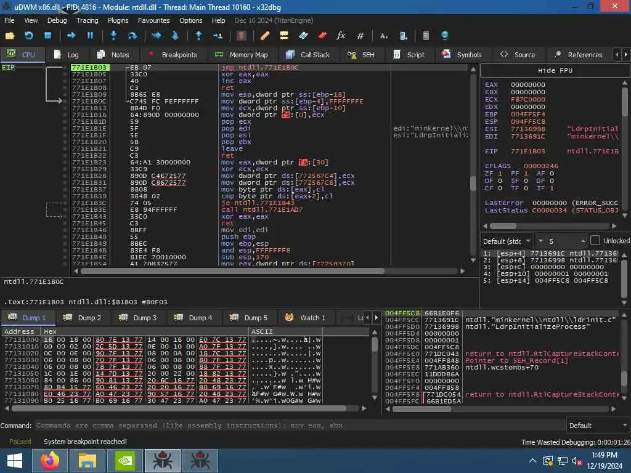Expand the Default command type dropdown

coord(598,426)
